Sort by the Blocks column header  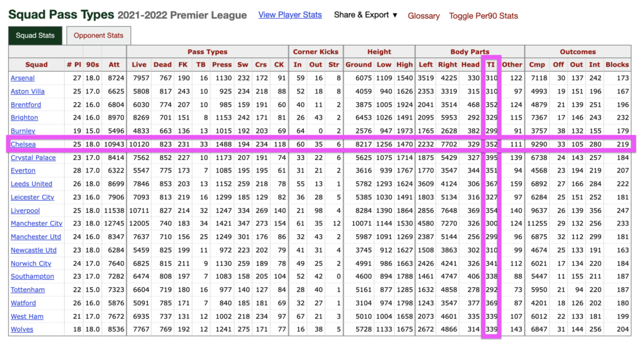617,65
